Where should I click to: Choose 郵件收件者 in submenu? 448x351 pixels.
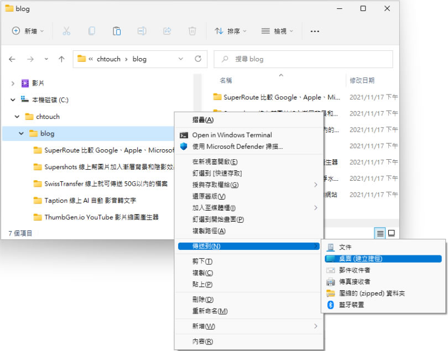click(x=384, y=270)
